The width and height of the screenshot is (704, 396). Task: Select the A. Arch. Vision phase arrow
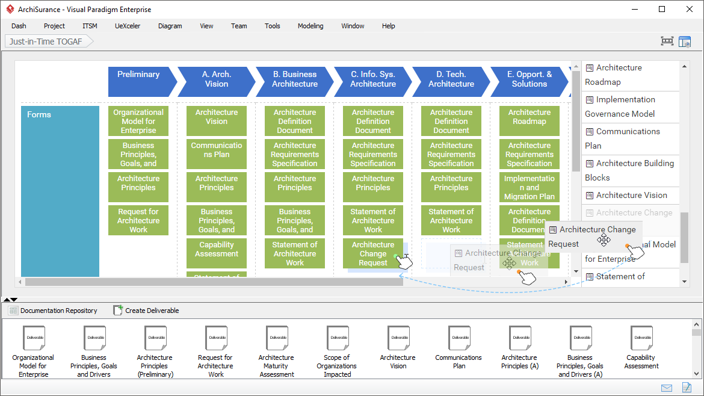pos(217,82)
